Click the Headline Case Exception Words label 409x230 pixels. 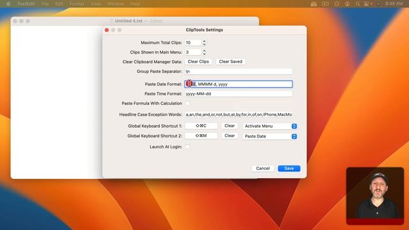(151, 114)
